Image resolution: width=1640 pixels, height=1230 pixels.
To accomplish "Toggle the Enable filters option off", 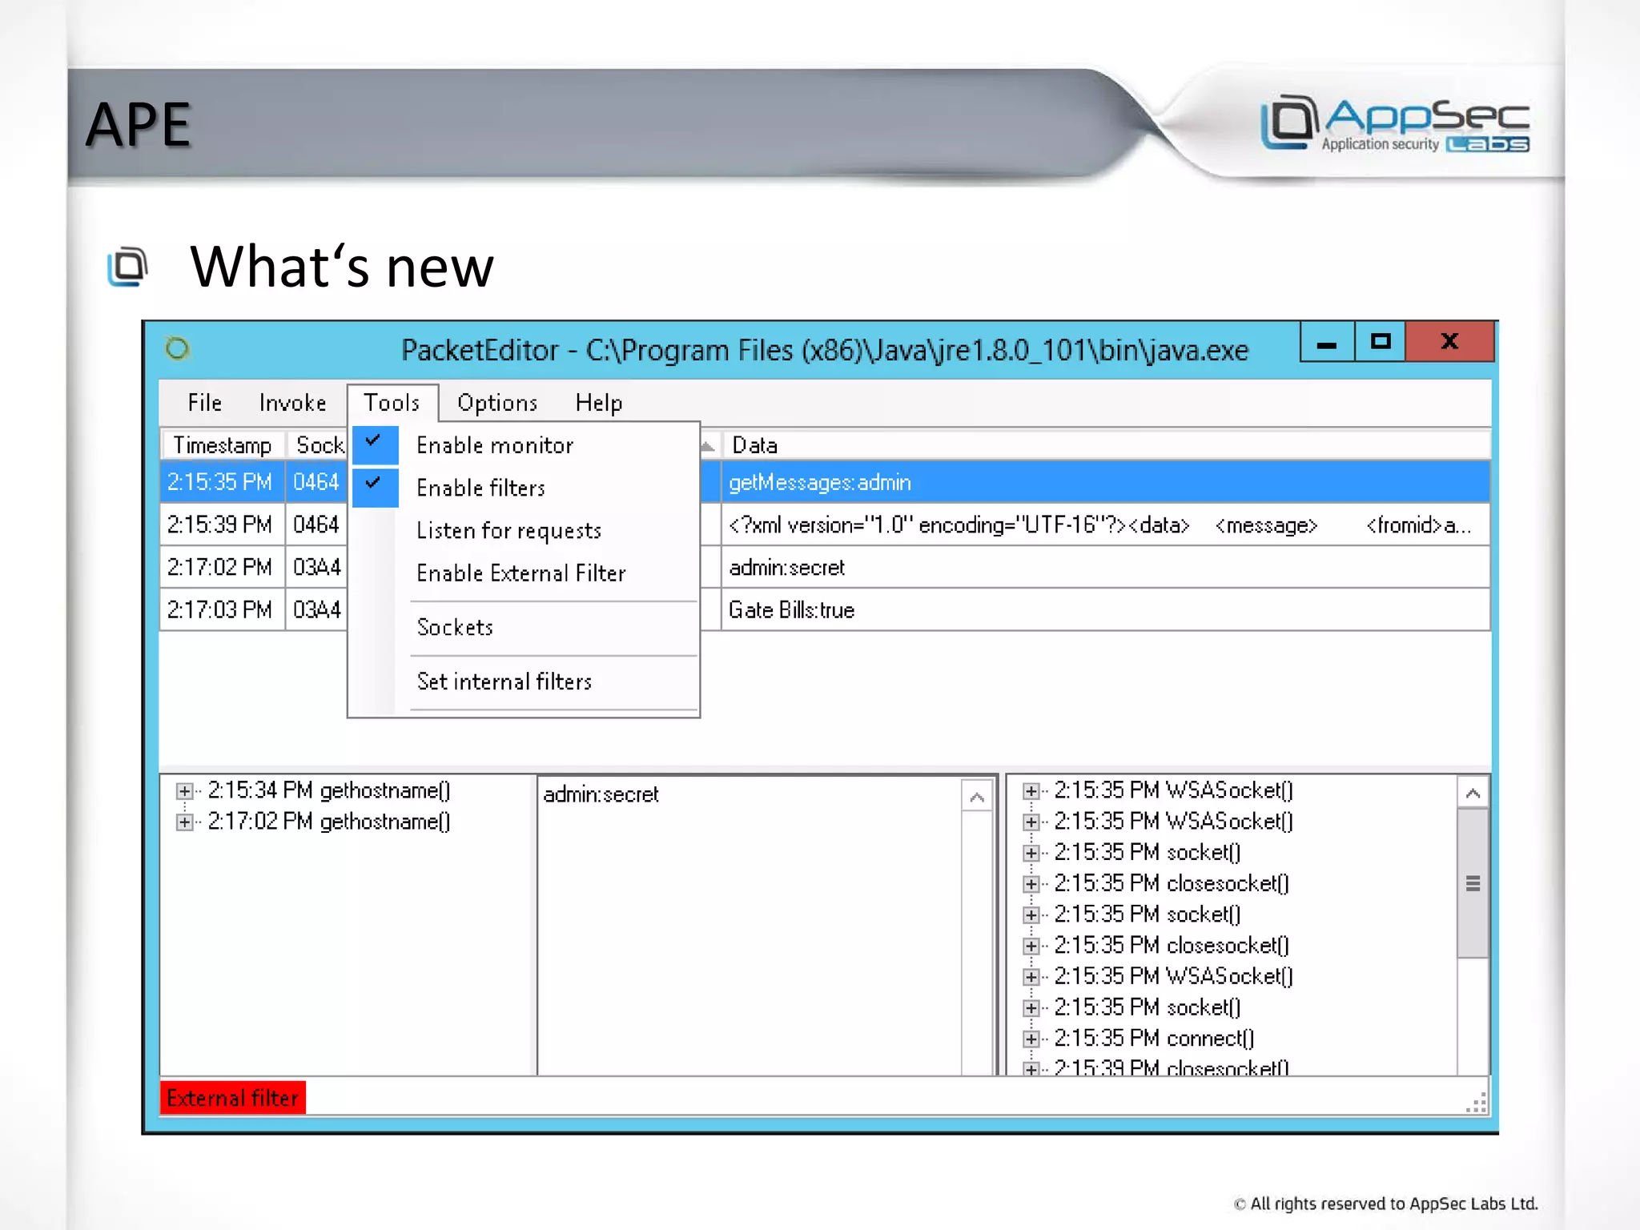I will click(480, 488).
